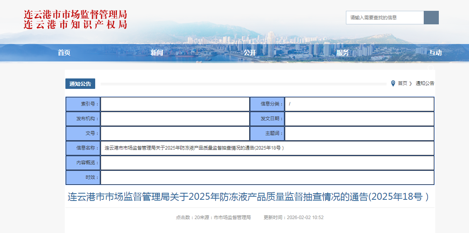Go to the 公开 navigation section

250,53
